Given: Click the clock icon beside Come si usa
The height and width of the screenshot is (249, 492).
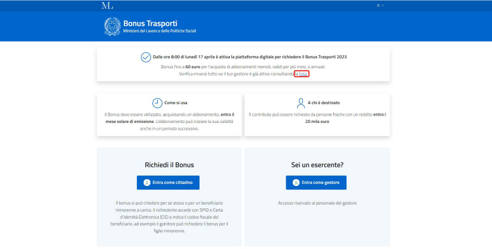Looking at the screenshot, I should pos(157,103).
